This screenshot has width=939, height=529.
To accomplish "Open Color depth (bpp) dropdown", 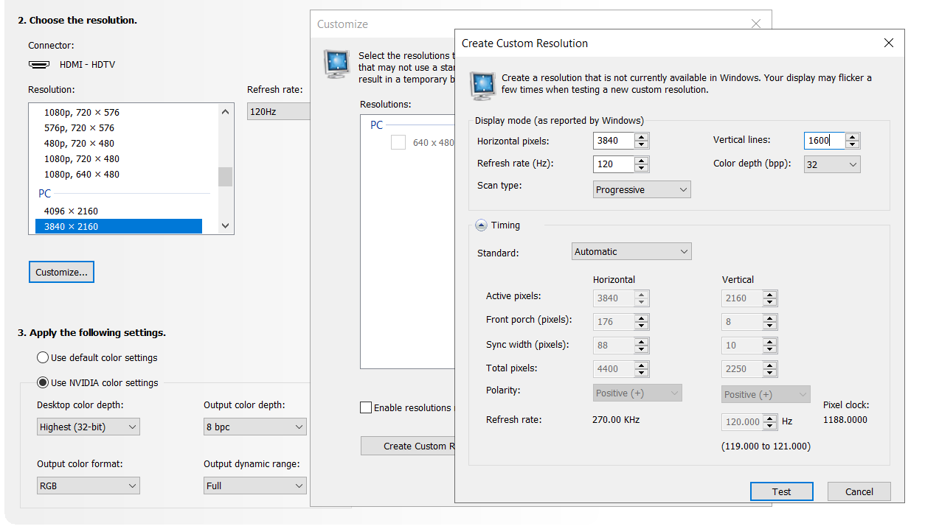I will pyautogui.click(x=832, y=164).
